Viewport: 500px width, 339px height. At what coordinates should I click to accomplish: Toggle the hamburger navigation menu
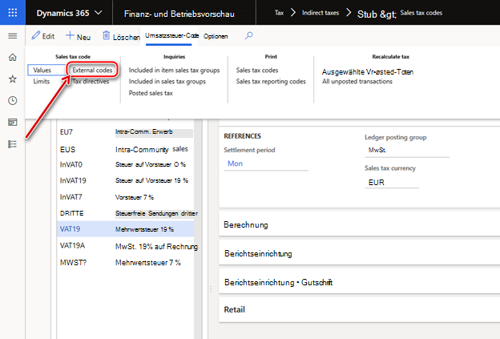13,36
